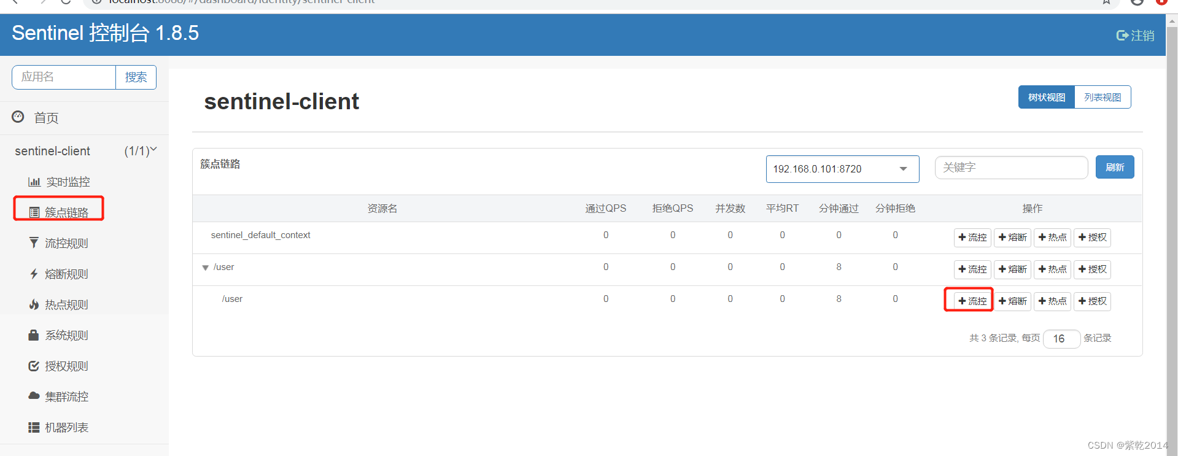Click the 通过QPS column header
This screenshot has height=456, width=1178.
pos(605,209)
